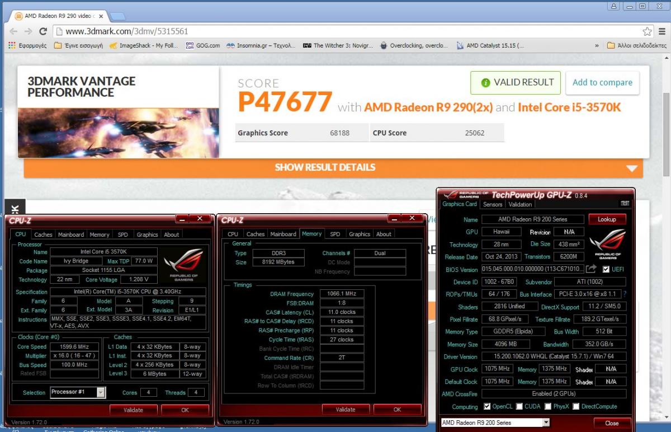Open the Έγινε εισαγωγή bookmark folder
Viewport: 671px width, 432px height.
(78, 45)
